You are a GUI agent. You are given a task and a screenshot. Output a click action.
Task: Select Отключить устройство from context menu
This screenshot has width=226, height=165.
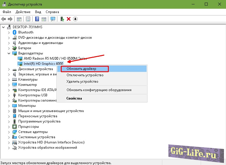85,75
